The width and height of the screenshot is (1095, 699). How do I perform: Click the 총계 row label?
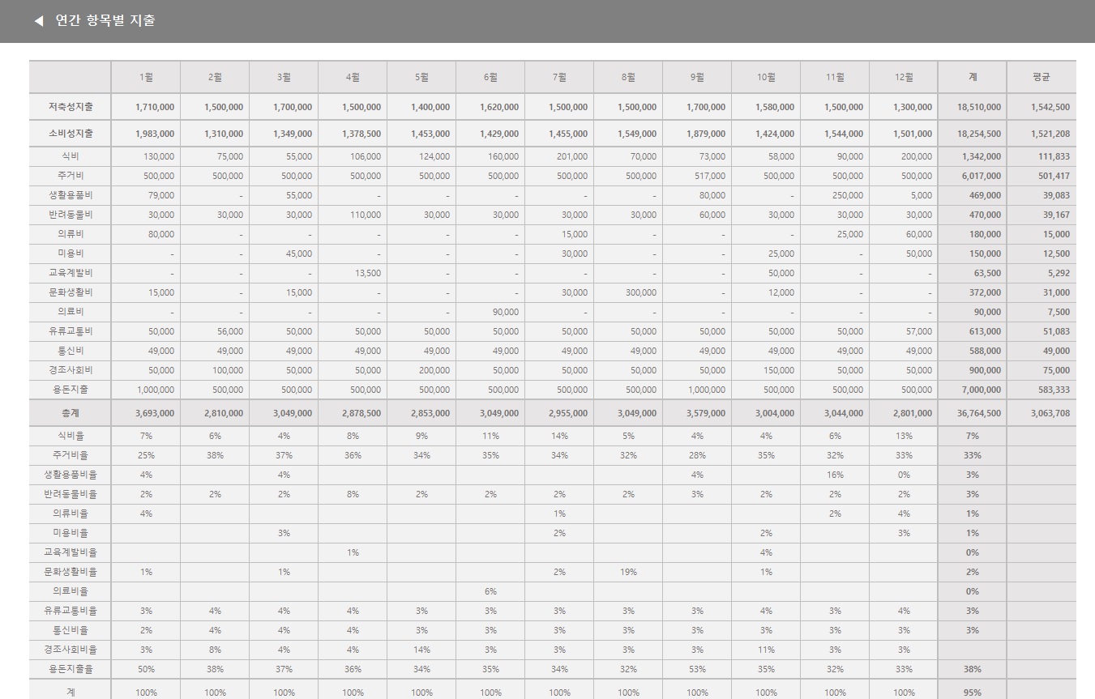pos(71,412)
